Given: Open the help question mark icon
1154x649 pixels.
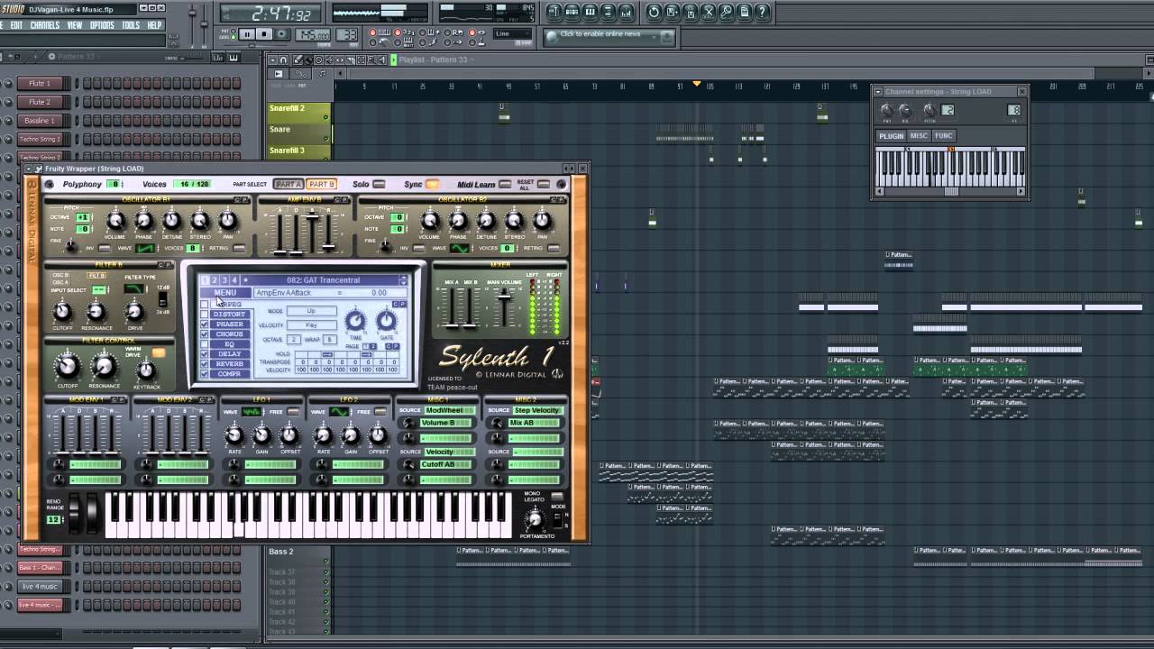Looking at the screenshot, I should 763,12.
